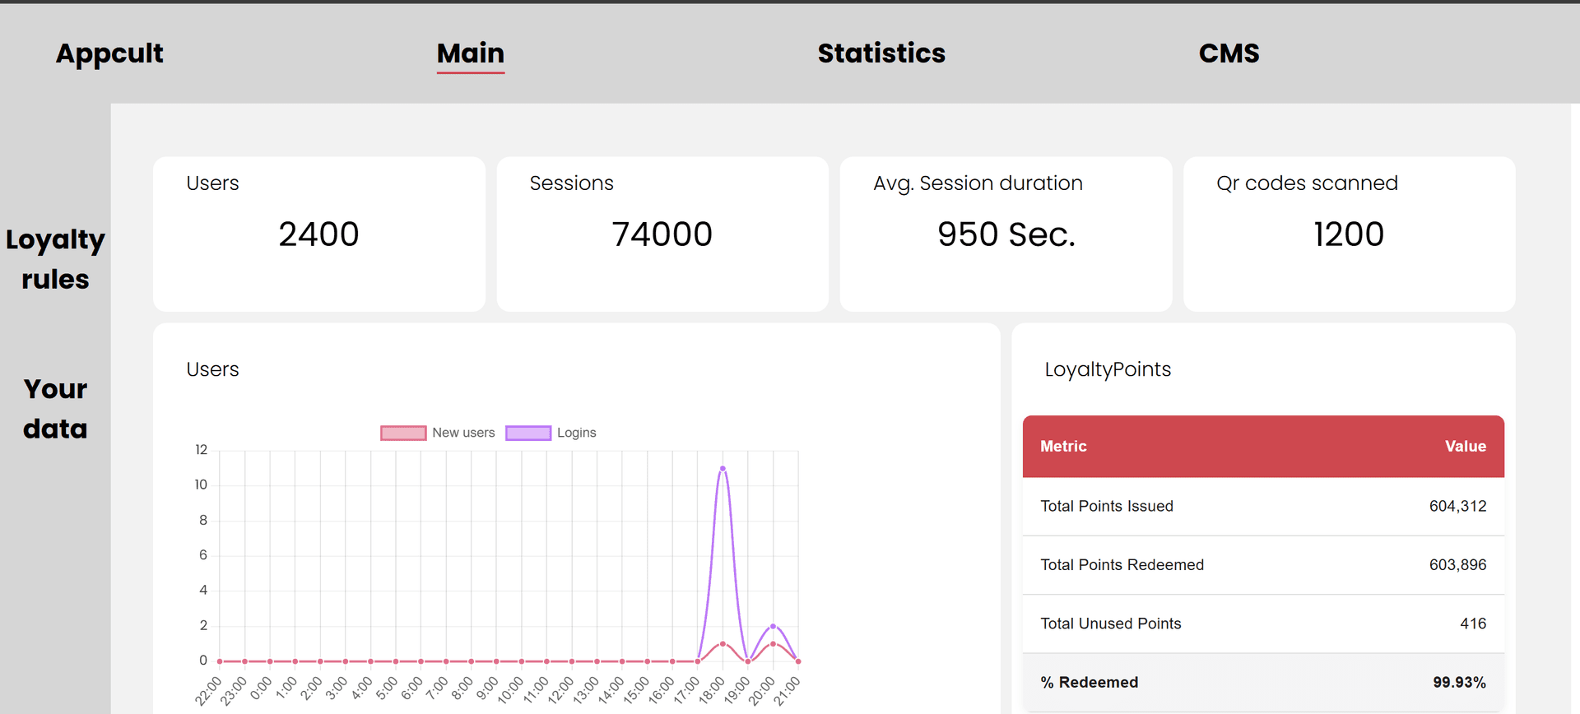Click the Users count card
This screenshot has width=1580, height=714.
318,234
